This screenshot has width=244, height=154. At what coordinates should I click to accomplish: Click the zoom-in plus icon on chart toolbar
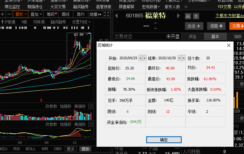pyautogui.click(x=3, y=14)
